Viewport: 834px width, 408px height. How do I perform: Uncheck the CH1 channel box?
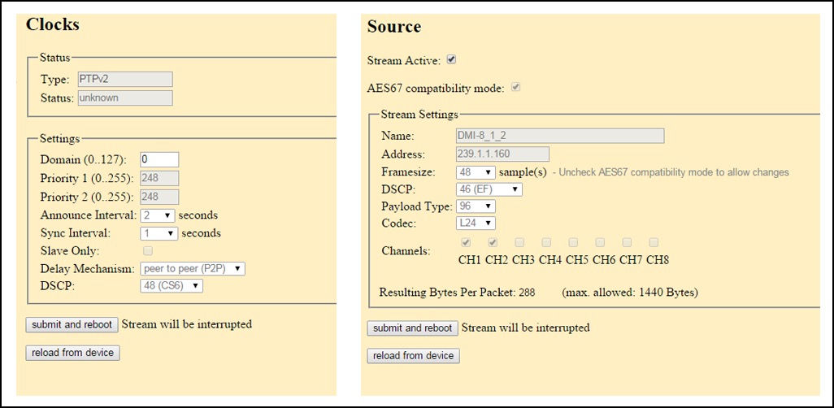coord(466,242)
